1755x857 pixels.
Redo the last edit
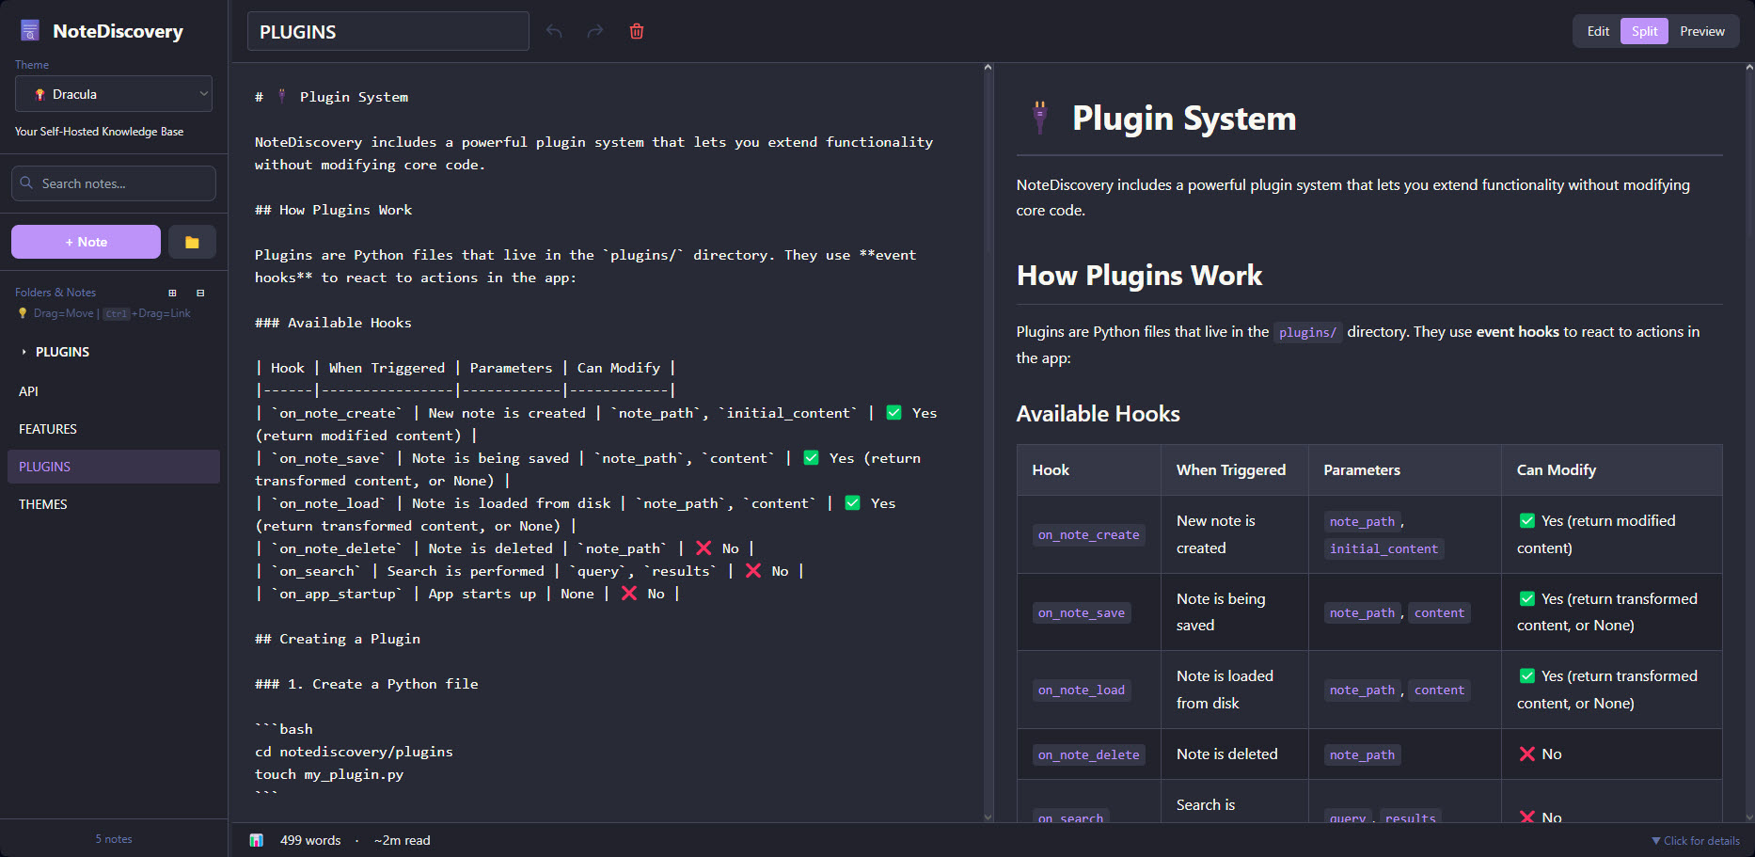[594, 30]
